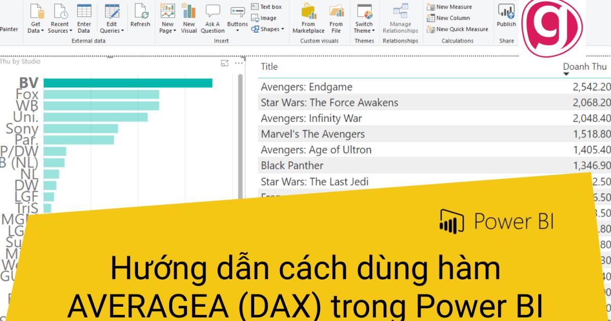Open focus mode on the Thu by Studio chart

223,62
